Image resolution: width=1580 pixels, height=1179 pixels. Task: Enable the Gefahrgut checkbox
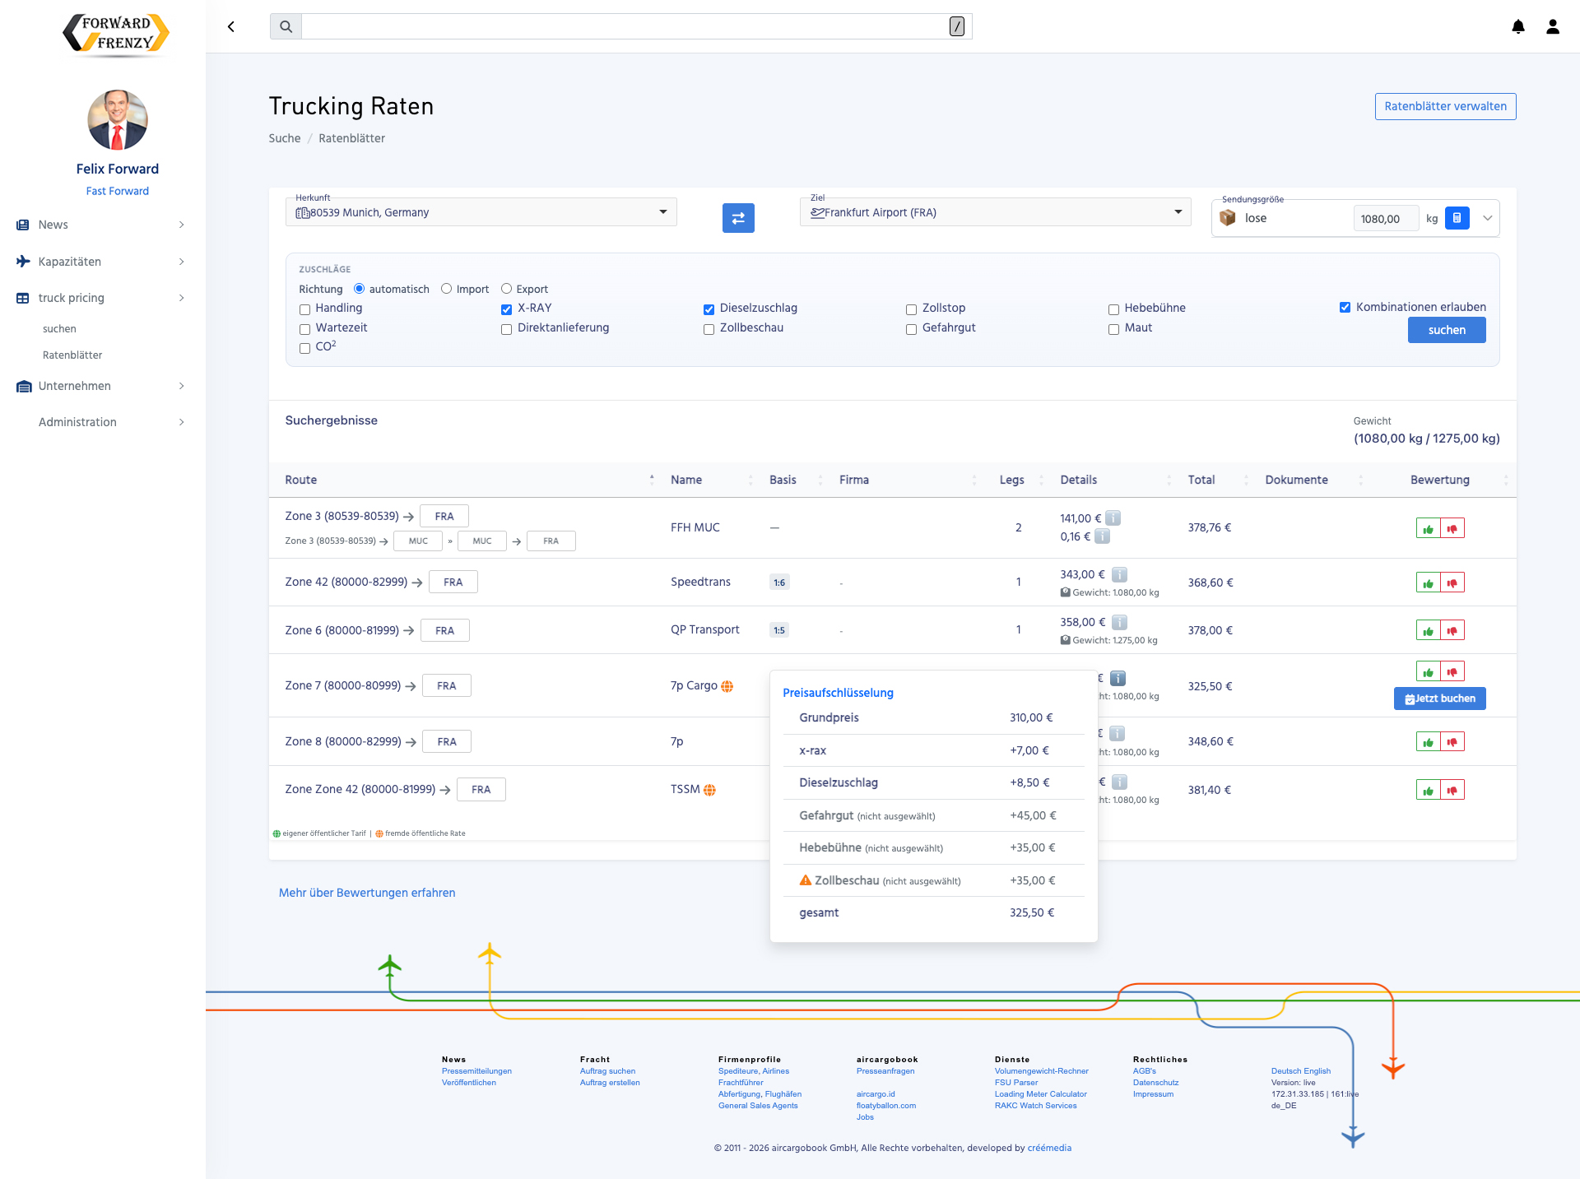tap(911, 329)
